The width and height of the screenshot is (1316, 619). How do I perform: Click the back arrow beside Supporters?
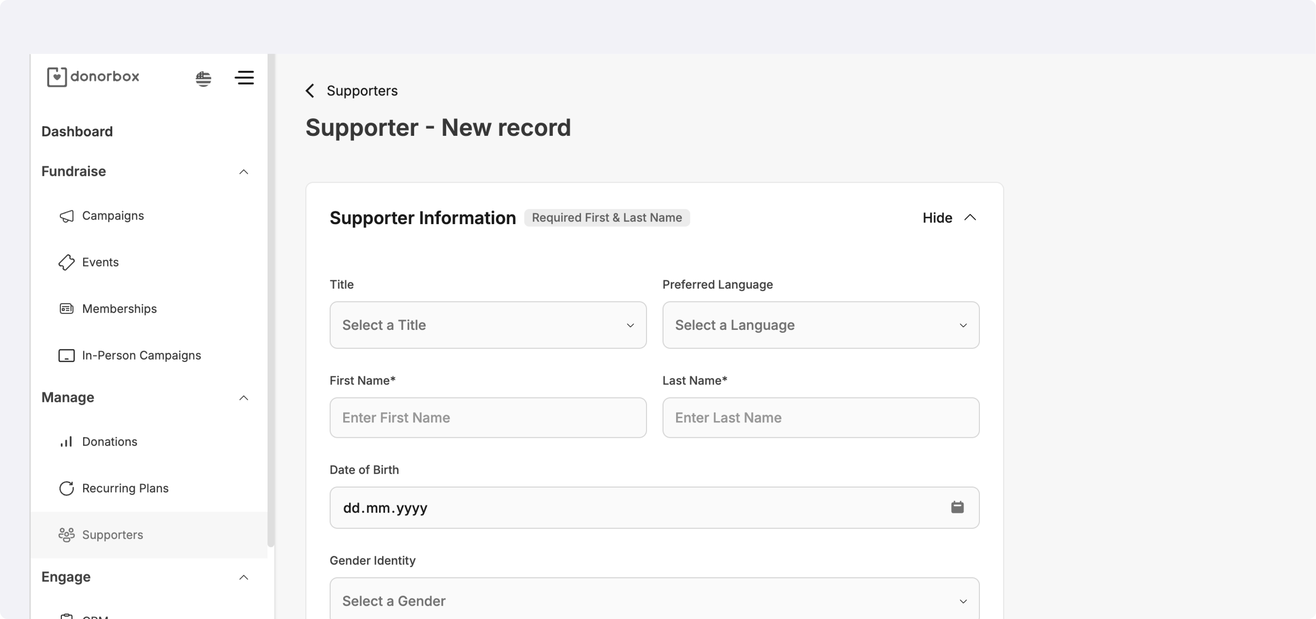[310, 91]
